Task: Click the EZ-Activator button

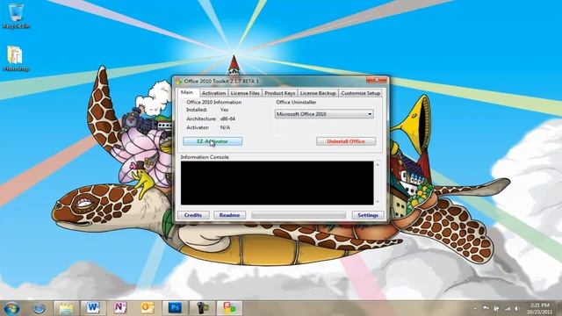Action: (213, 141)
